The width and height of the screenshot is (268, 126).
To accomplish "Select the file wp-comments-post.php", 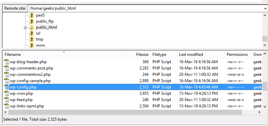I will (x=32, y=68).
